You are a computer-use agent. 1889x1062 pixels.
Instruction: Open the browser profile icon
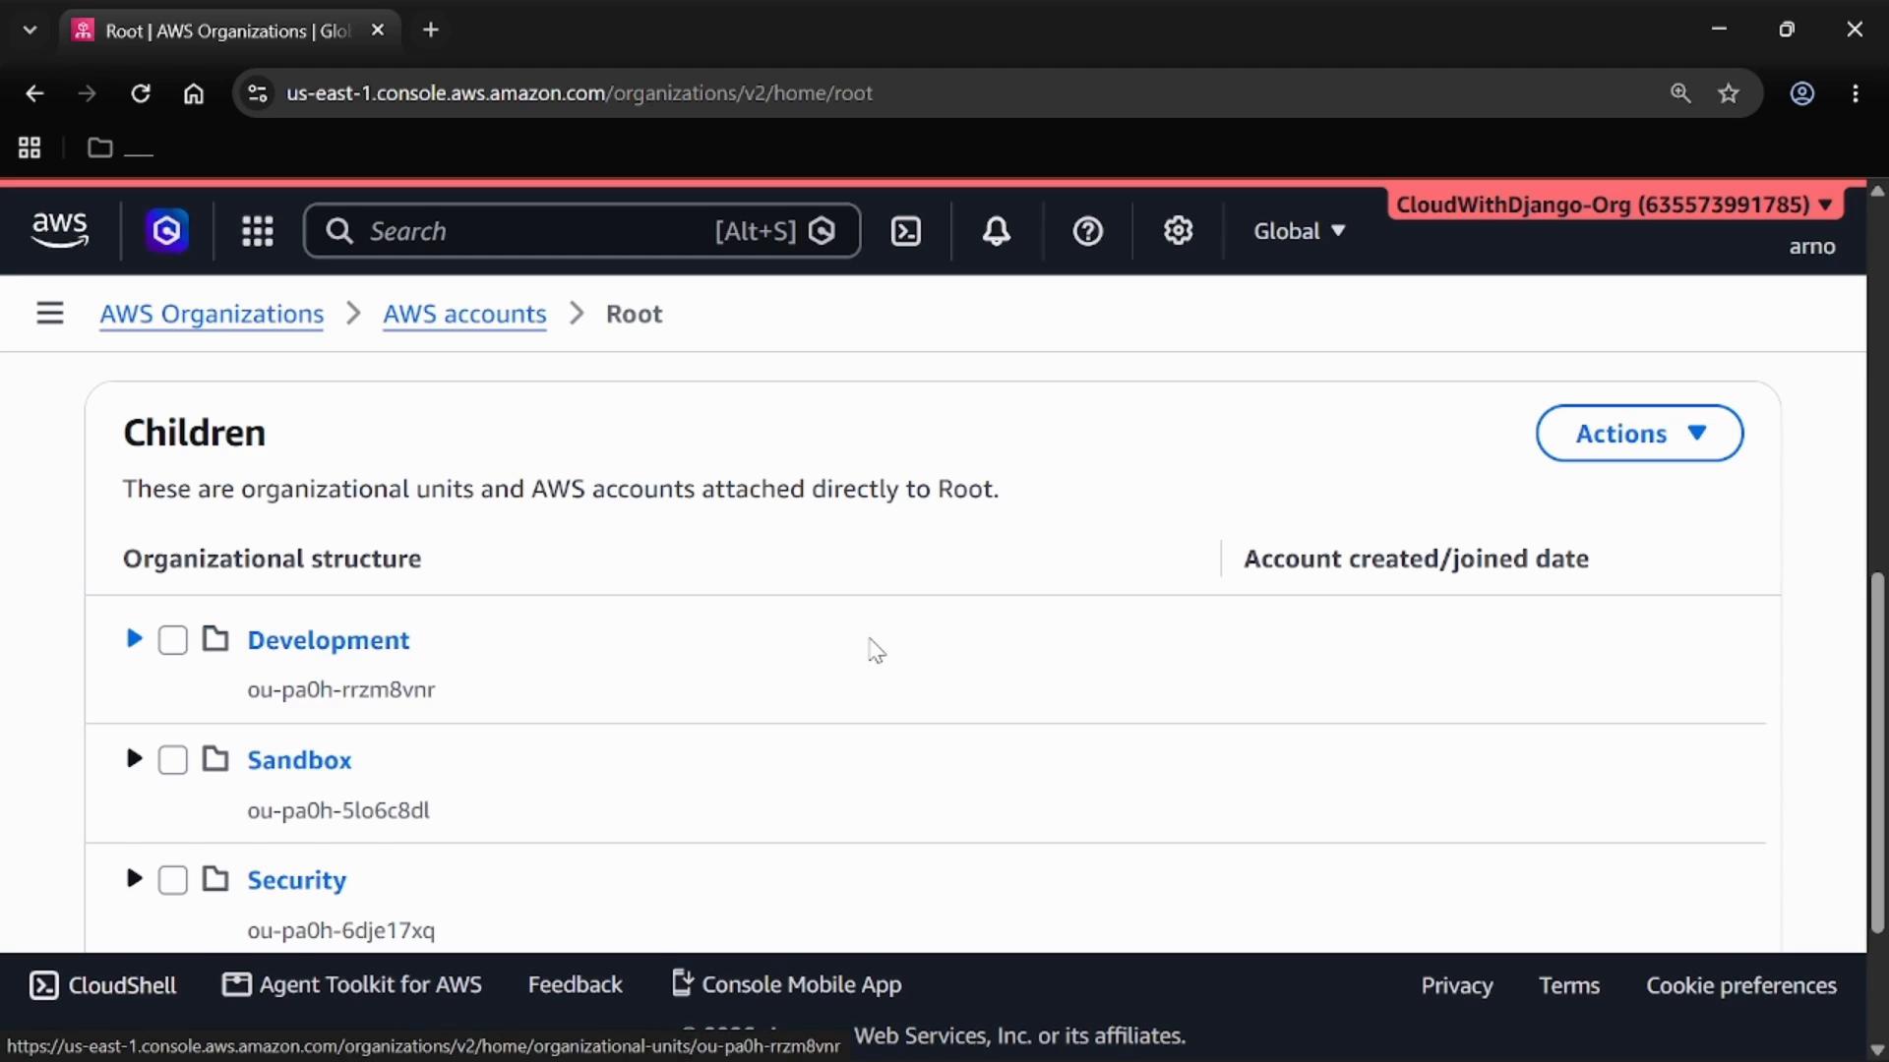[1802, 93]
